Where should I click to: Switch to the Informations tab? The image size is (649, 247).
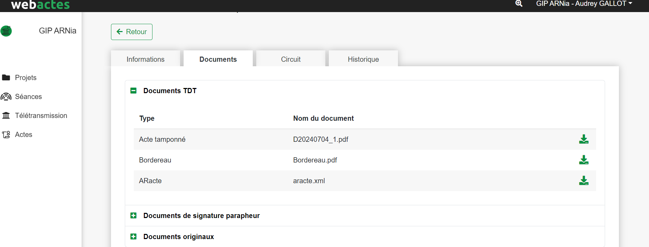click(x=145, y=59)
